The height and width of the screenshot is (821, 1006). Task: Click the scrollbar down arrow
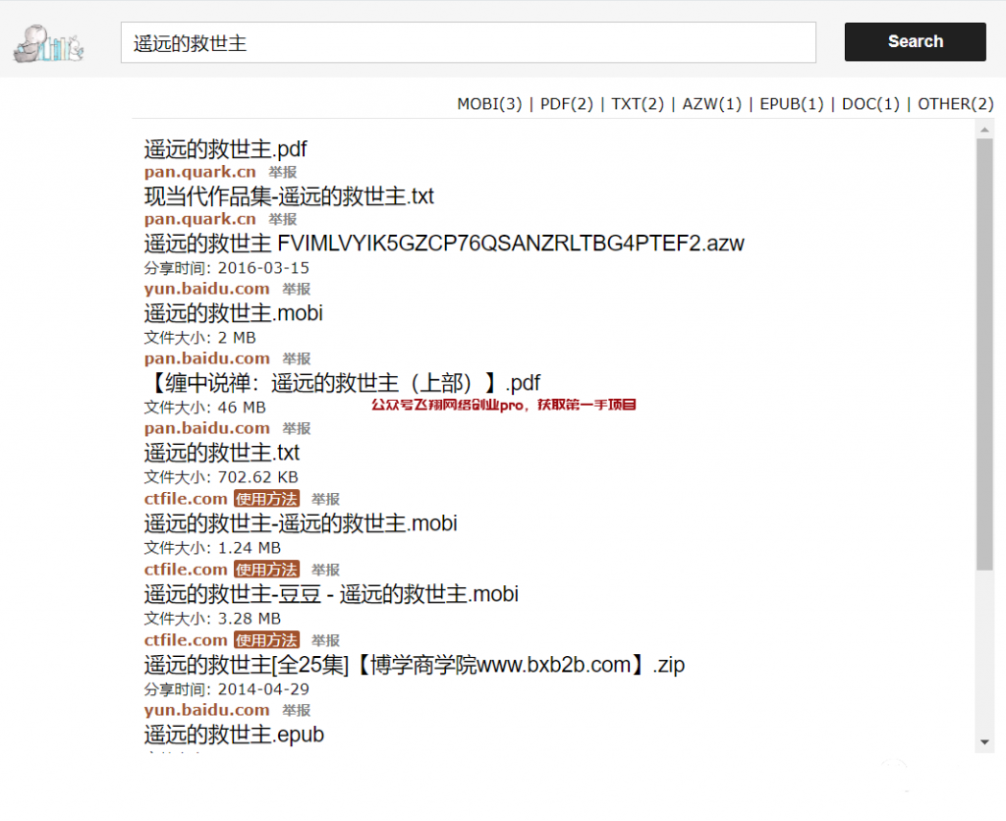pyautogui.click(x=984, y=741)
